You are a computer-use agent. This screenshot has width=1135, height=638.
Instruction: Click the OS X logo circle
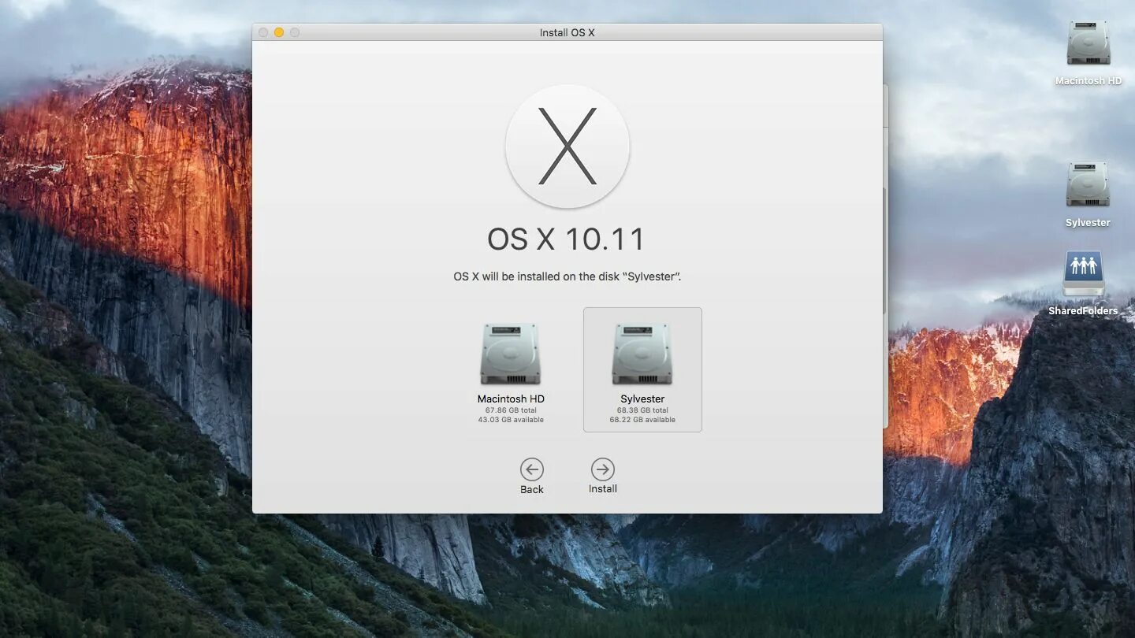pyautogui.click(x=567, y=146)
